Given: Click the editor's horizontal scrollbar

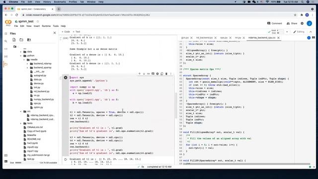Looking at the screenshot, I should pyautogui.click(x=246, y=164).
